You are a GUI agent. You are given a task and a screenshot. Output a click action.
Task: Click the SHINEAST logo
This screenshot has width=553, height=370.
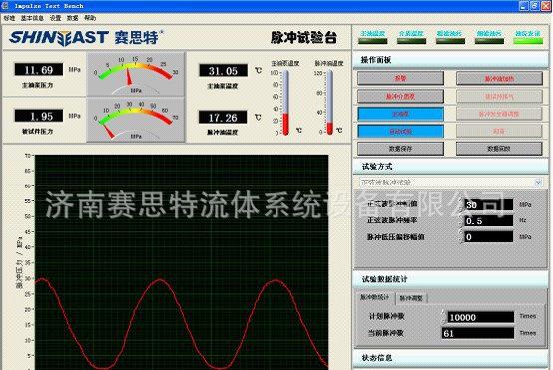[x=59, y=37]
